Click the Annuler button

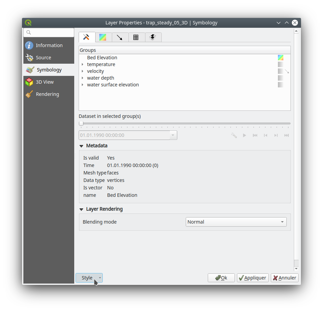pos(284,278)
